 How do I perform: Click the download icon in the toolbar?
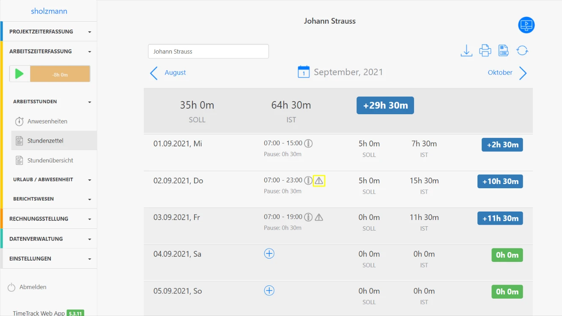click(466, 51)
